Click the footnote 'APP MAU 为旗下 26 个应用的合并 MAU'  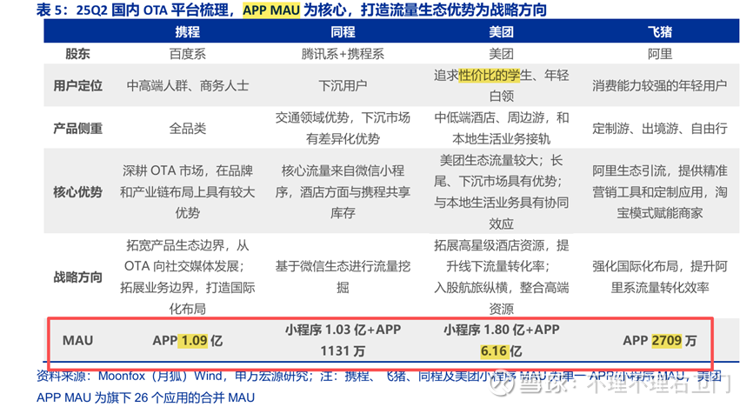[145, 397]
